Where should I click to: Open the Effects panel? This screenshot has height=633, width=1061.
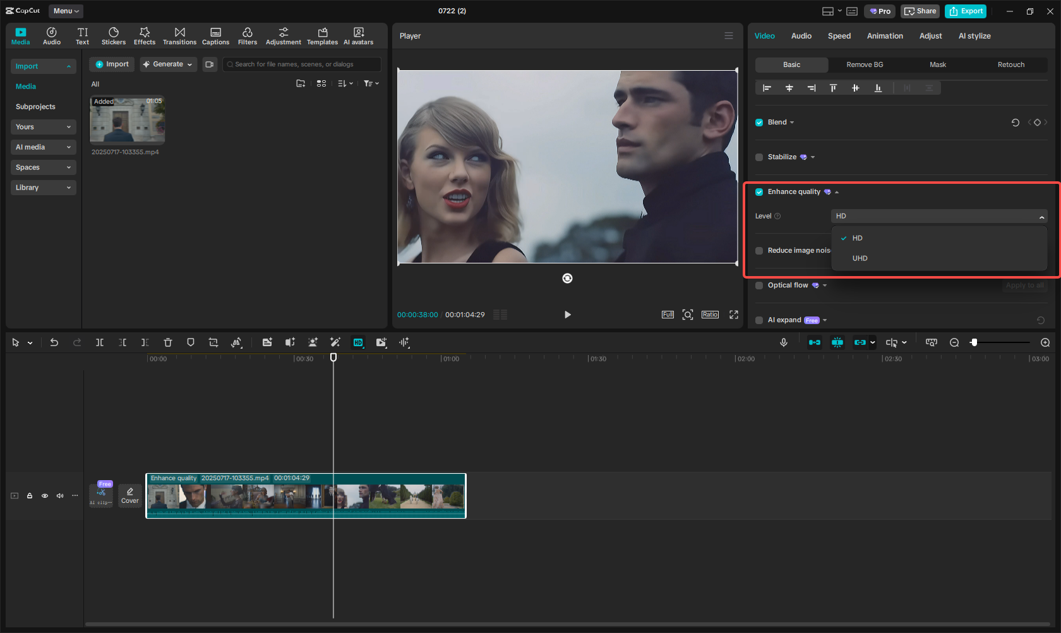point(145,35)
